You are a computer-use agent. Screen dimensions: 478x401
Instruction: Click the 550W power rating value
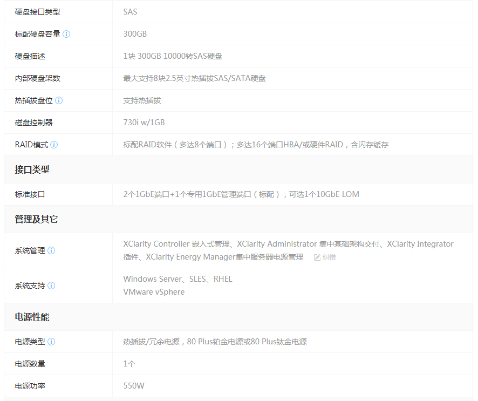point(134,386)
